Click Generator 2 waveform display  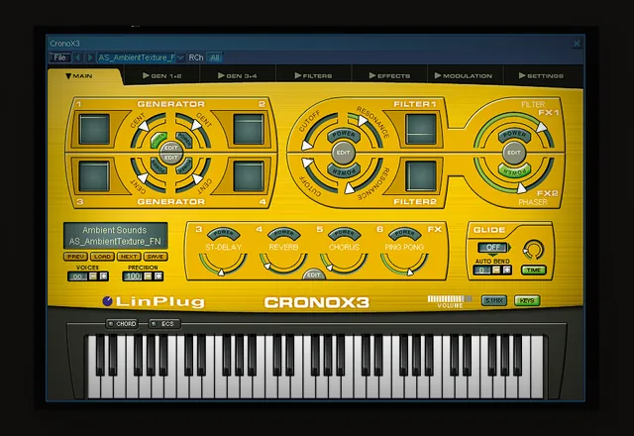249,130
